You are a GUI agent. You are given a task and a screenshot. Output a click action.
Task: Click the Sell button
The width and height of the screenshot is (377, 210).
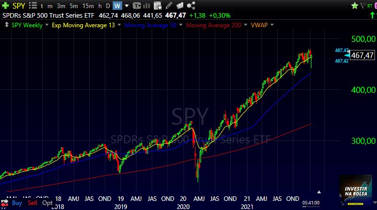click(32, 203)
